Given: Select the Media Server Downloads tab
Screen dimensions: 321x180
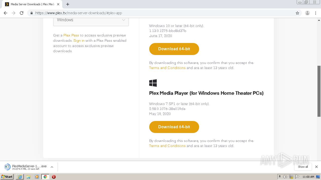Looking at the screenshot, I should tap(32, 4).
